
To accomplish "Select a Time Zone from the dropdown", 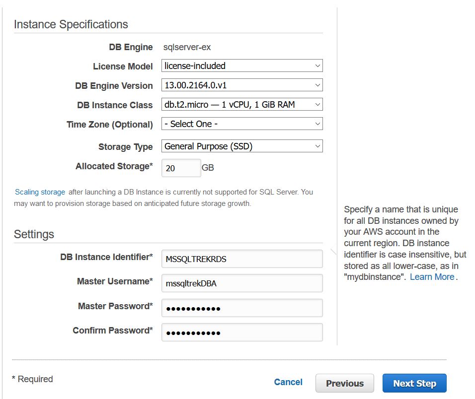I will pyautogui.click(x=242, y=124).
